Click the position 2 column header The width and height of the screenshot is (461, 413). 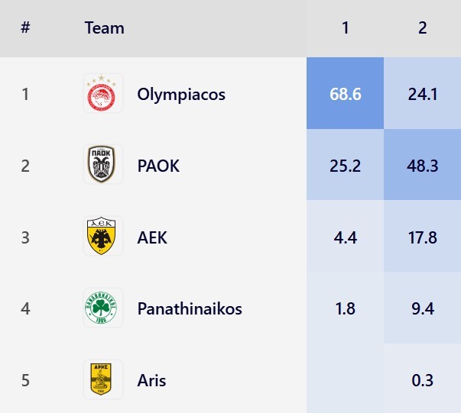(423, 29)
